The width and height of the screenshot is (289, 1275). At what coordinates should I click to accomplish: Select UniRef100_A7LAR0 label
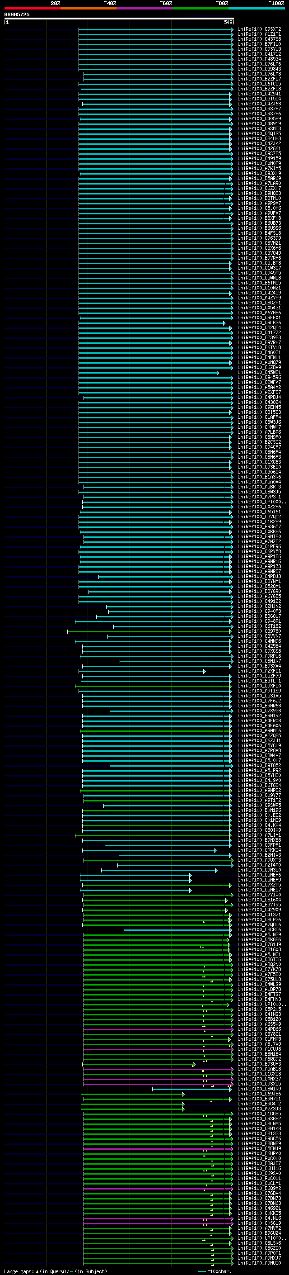[x=259, y=183]
